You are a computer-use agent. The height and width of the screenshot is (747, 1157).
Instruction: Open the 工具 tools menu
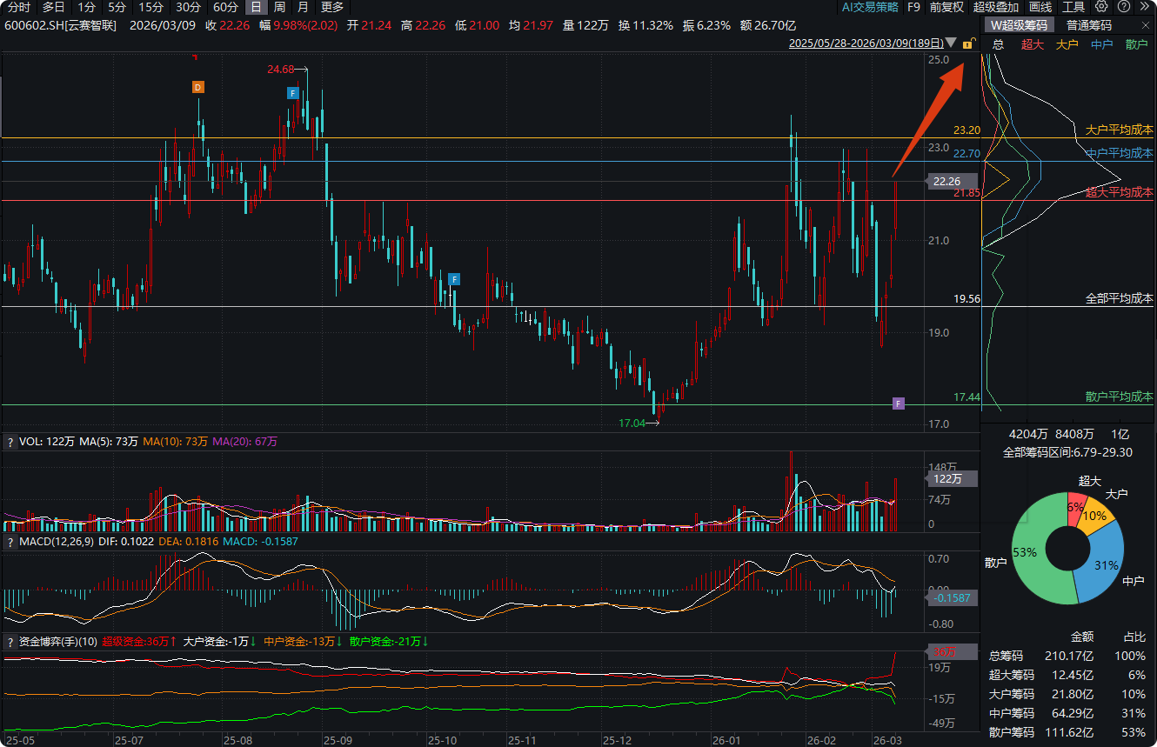pos(1073,7)
